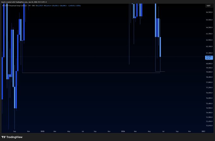Click the BTCUSDT Perpetual Swap Contract legend title
The width and height of the screenshot is (215, 141).
coord(15,6)
